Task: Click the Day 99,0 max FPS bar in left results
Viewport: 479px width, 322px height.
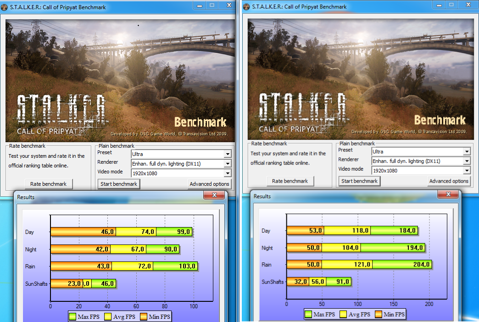Action: pos(174,232)
